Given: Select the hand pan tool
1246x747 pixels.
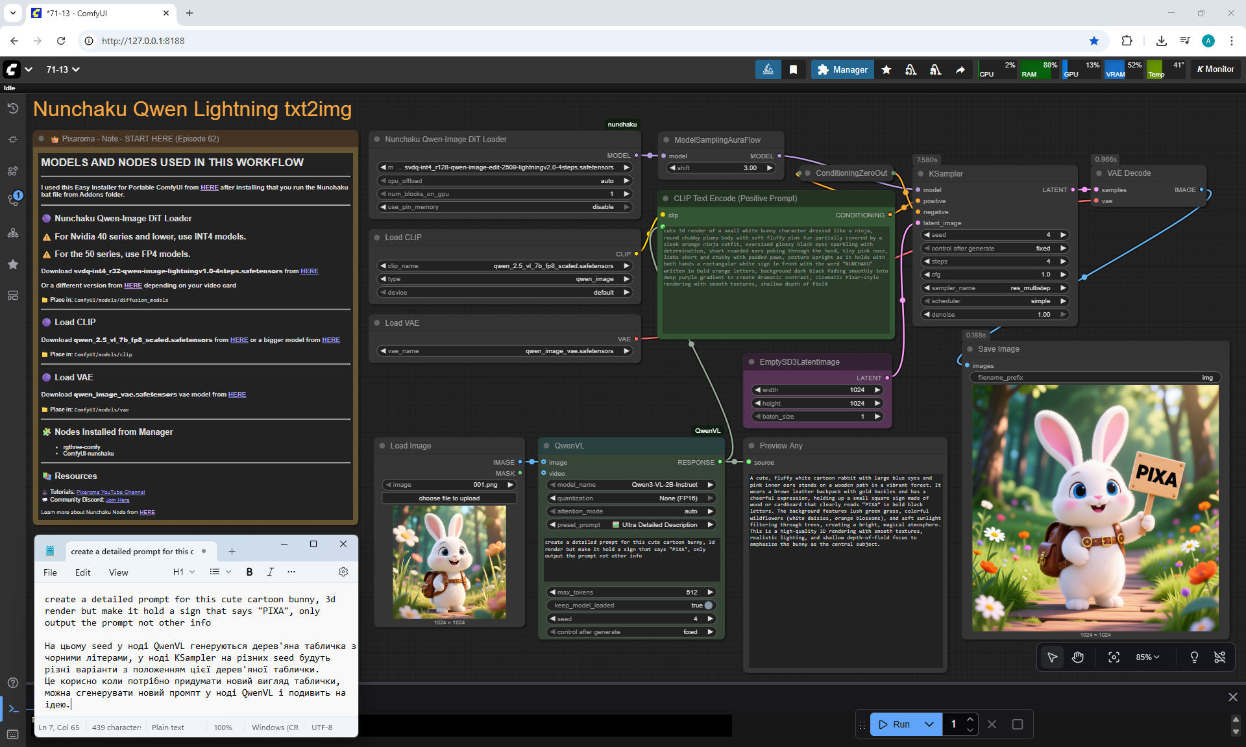Looking at the screenshot, I should point(1078,657).
